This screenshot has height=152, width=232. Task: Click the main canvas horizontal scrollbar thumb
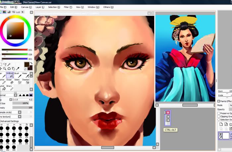[108, 147]
